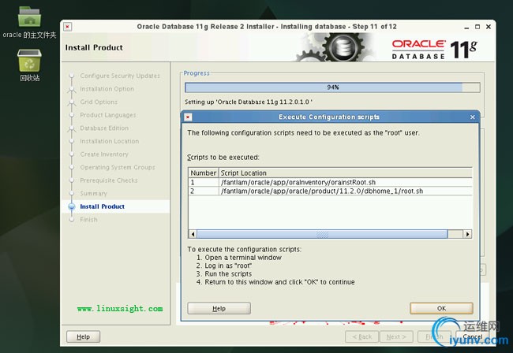
Task: Select the Prerequisite Checks step
Action: (x=109, y=180)
